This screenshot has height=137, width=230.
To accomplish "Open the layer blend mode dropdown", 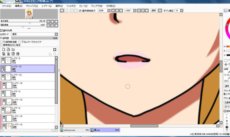I will coord(56,34).
